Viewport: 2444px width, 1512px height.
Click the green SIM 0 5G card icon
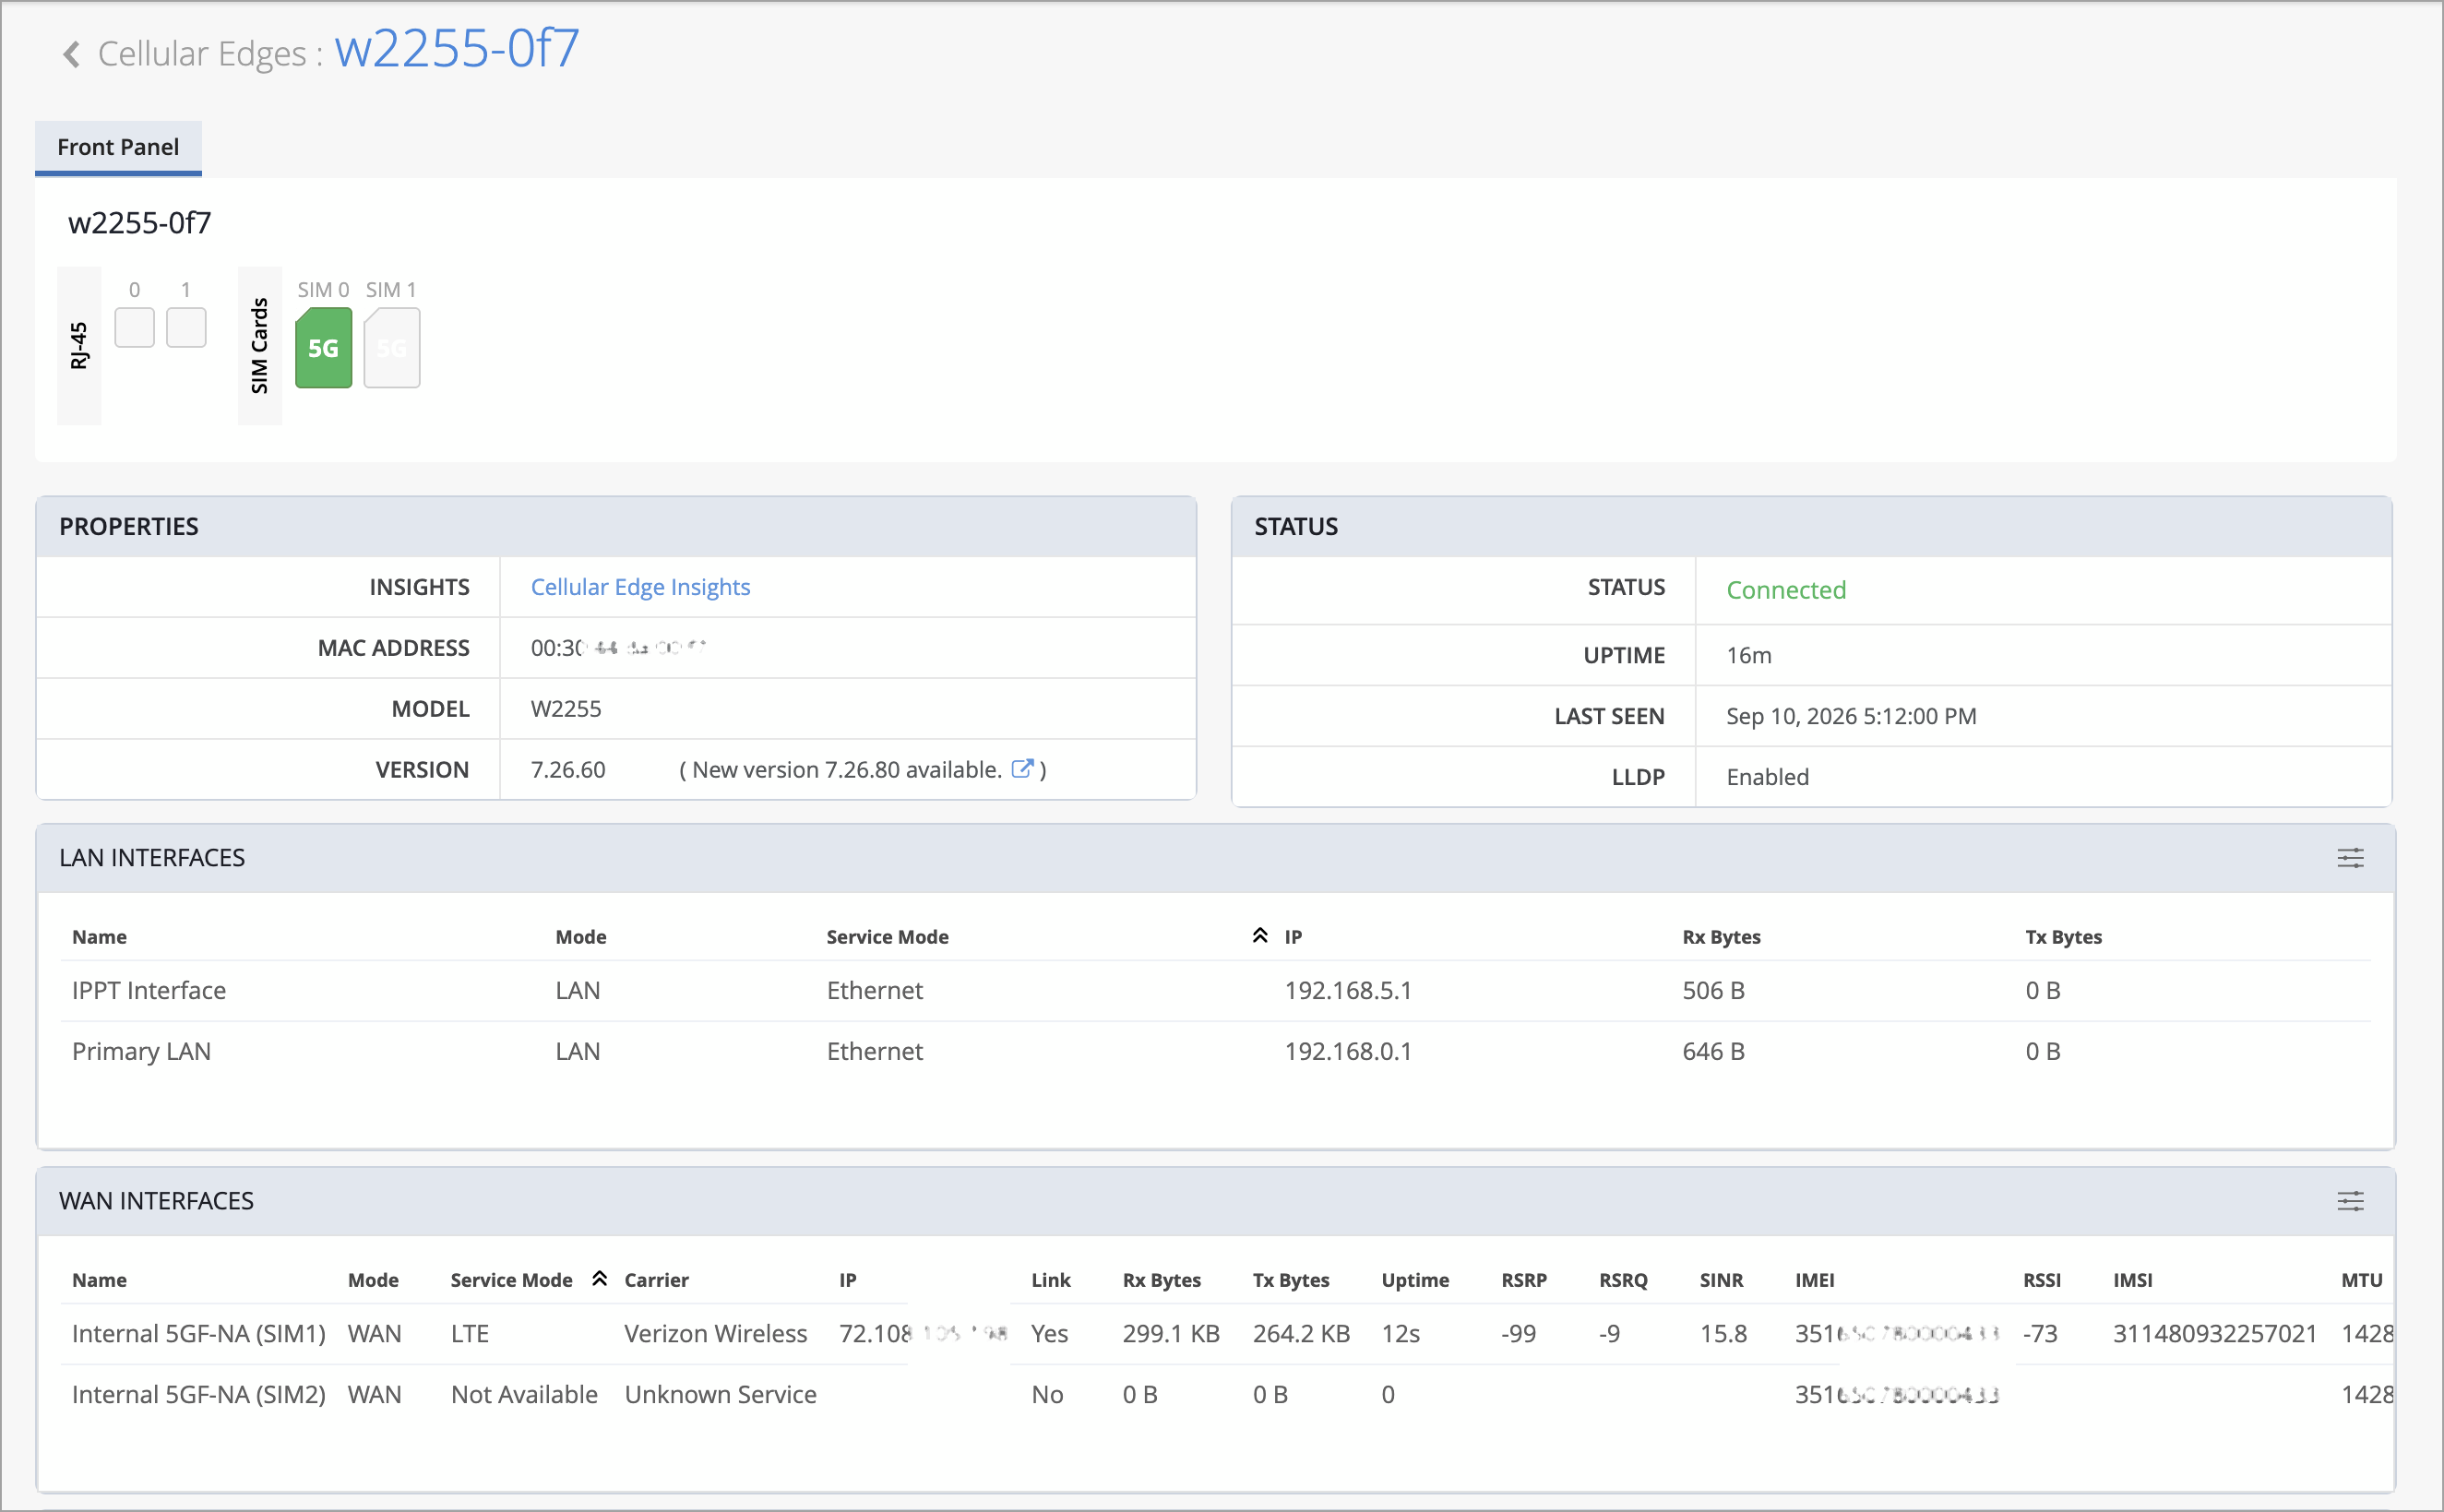pos(323,348)
